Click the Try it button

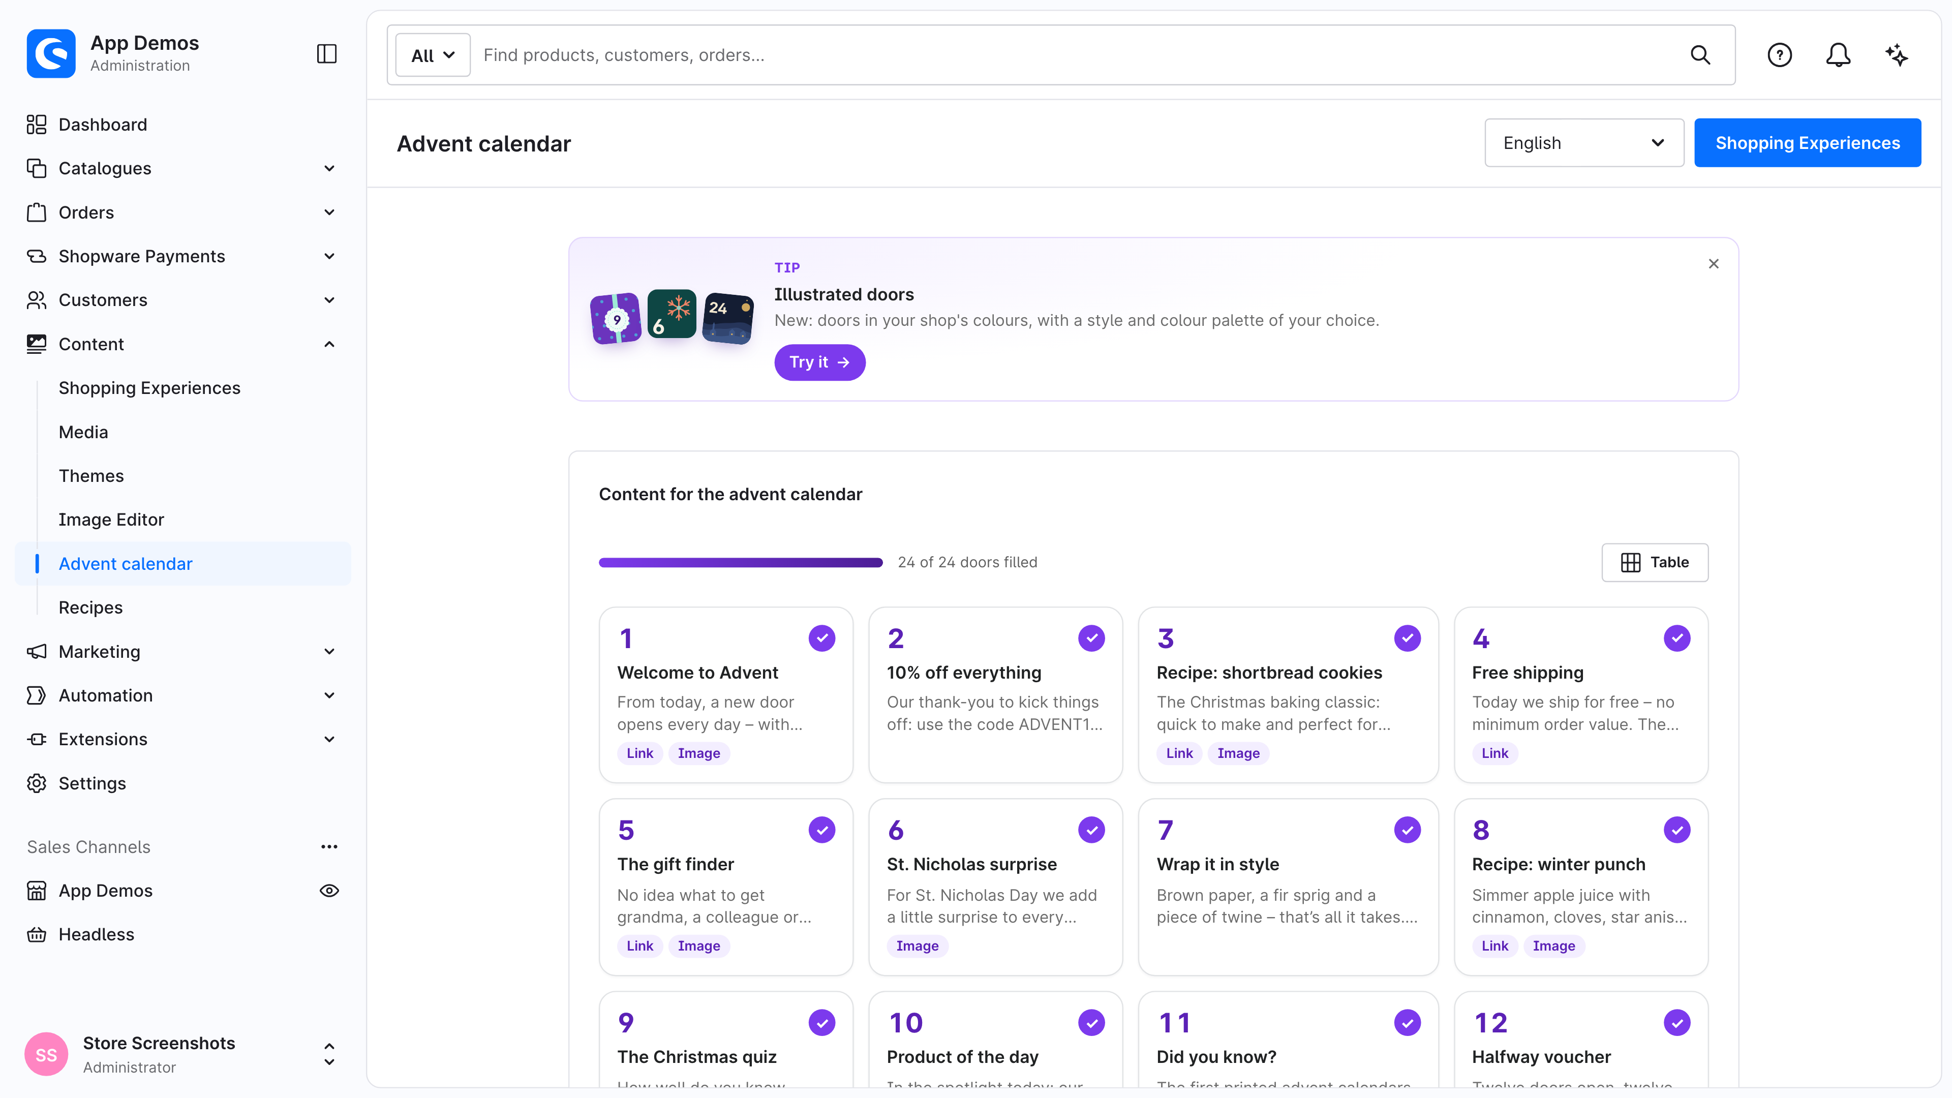pyautogui.click(x=819, y=362)
